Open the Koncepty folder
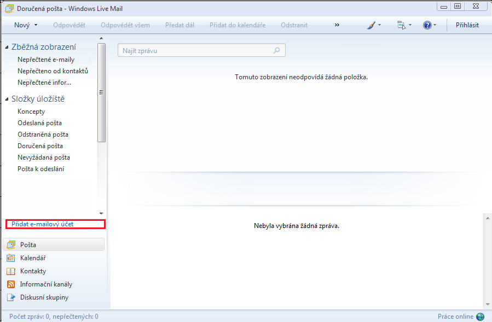 [x=31, y=112]
